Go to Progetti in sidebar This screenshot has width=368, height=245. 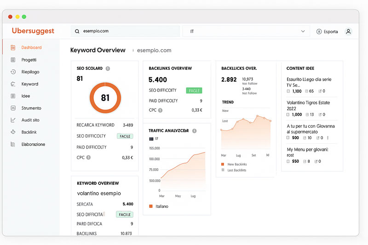click(29, 60)
